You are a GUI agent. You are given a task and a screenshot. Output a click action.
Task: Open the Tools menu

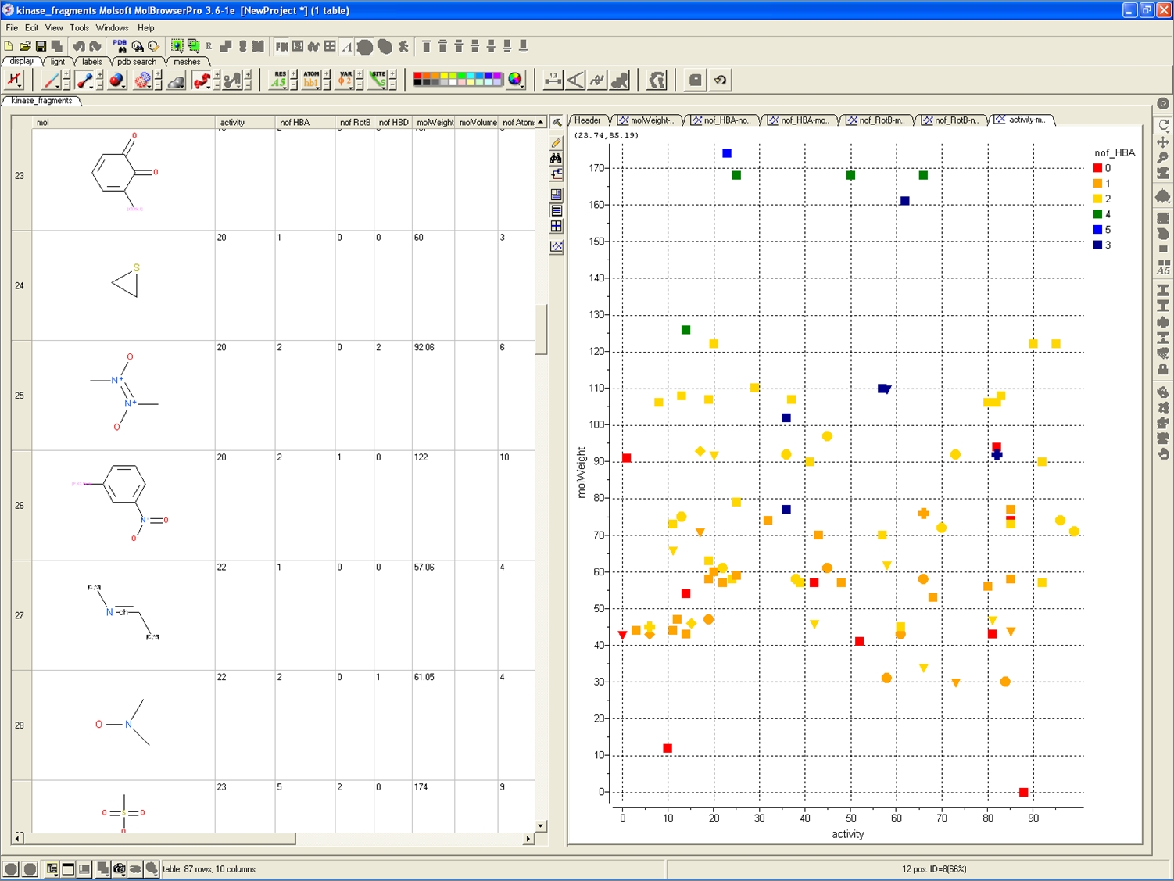click(79, 27)
